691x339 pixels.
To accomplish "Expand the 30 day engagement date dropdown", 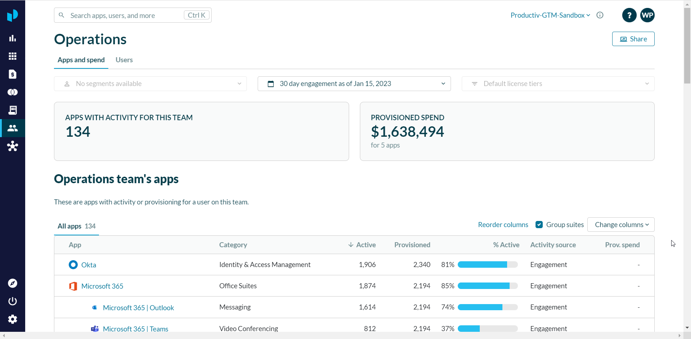I will [x=354, y=84].
